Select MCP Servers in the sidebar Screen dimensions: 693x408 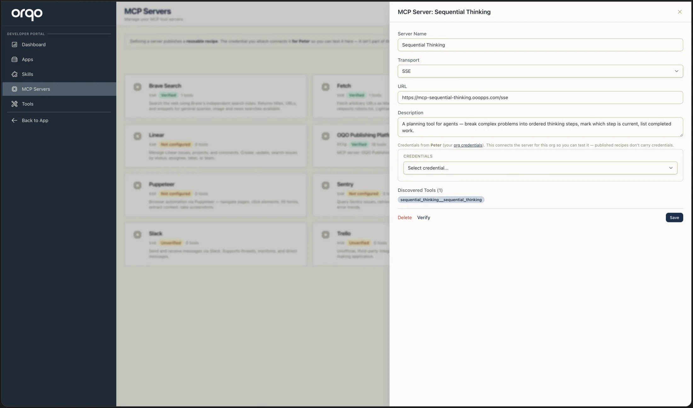click(59, 89)
